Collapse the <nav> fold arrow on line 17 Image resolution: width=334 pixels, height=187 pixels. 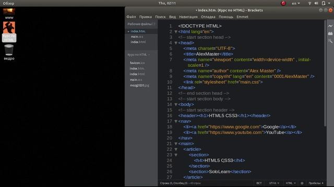[x=176, y=121]
